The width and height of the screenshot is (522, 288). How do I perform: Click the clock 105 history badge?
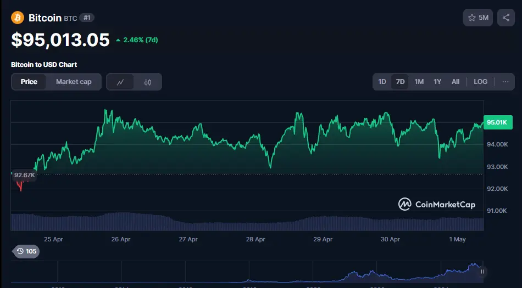[26, 251]
